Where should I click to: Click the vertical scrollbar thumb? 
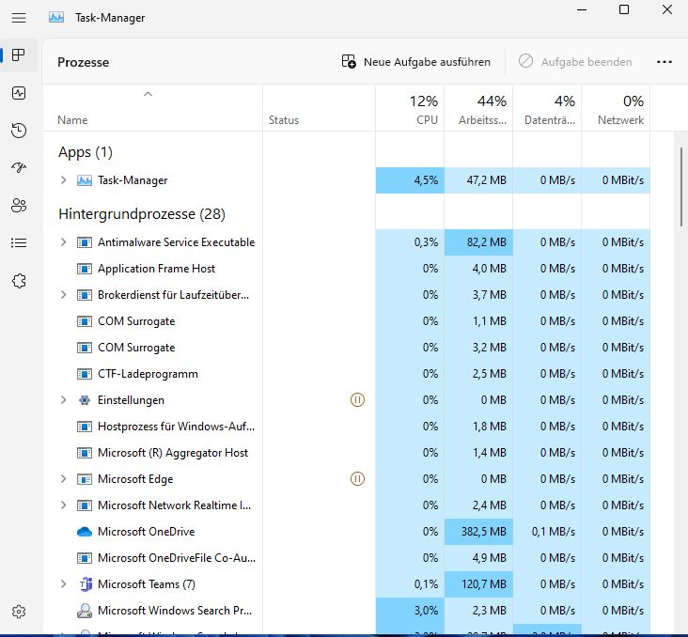coord(681,187)
